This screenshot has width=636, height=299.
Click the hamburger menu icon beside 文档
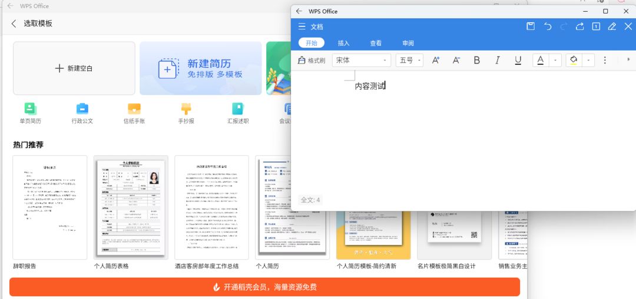coord(302,26)
